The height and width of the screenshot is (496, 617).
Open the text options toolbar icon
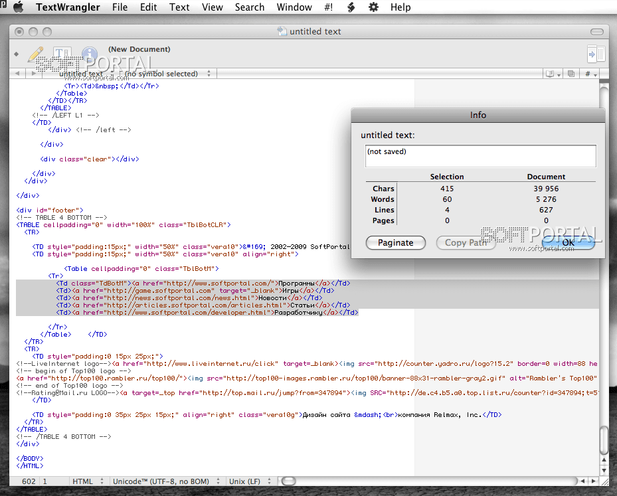[62, 54]
